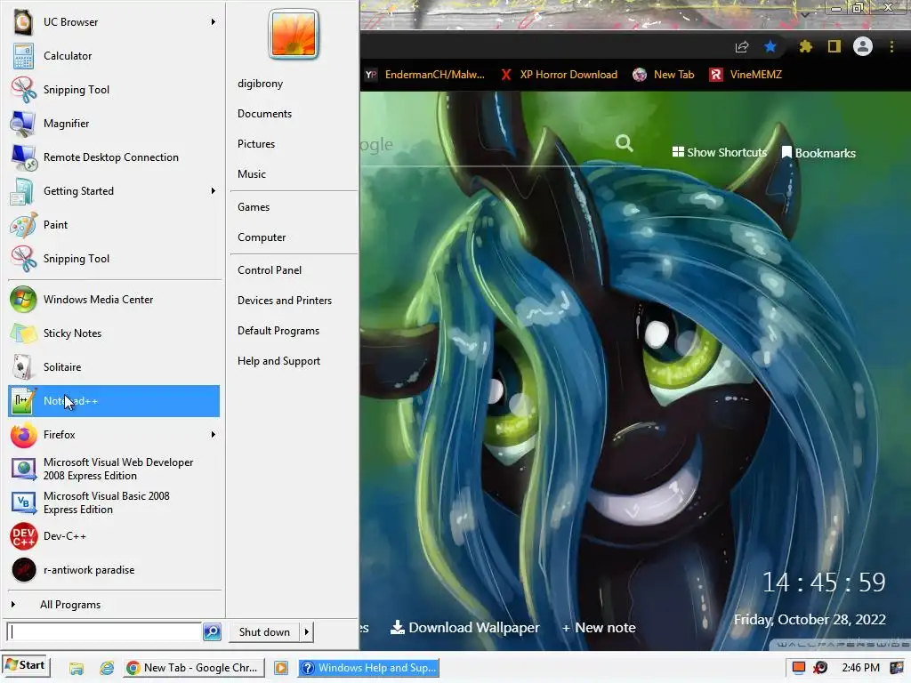This screenshot has width=911, height=683.
Task: Click the Start button
Action: 26,665
